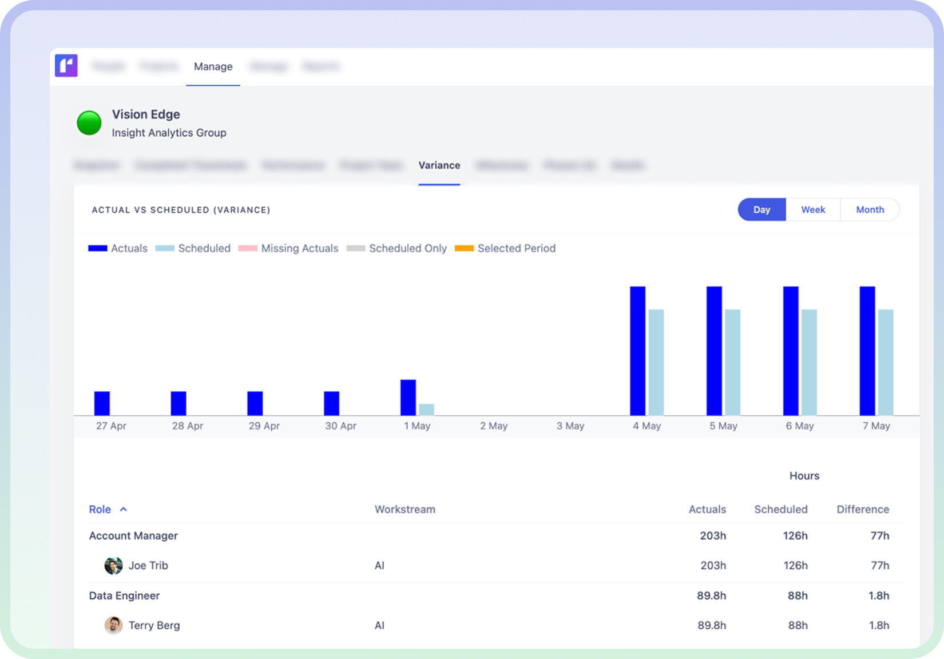Click the Missing Actuals legend swatch
This screenshot has height=659, width=944.
(x=248, y=248)
